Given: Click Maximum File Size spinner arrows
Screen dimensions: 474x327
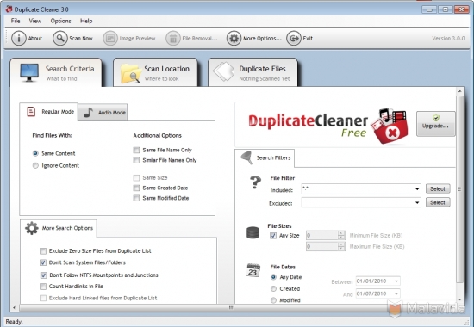Looking at the screenshot, I should [341, 246].
